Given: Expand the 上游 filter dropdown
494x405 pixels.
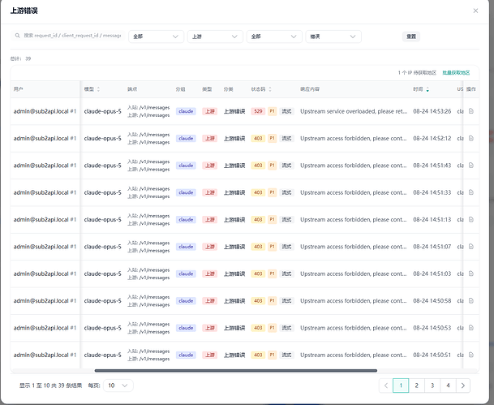Looking at the screenshot, I should tap(215, 37).
